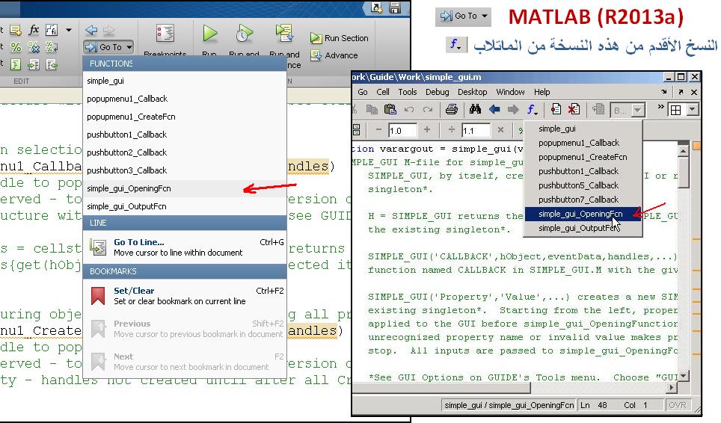Click Smart Indent icon in EDIT group
Image resolution: width=721 pixels, height=423 pixels.
click(16, 64)
